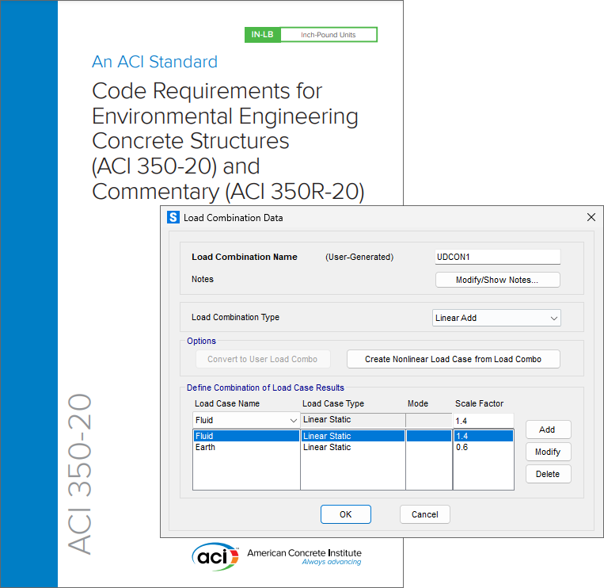Click Linear Static type for Earth row
Image resolution: width=604 pixels, height=588 pixels.
click(352, 448)
